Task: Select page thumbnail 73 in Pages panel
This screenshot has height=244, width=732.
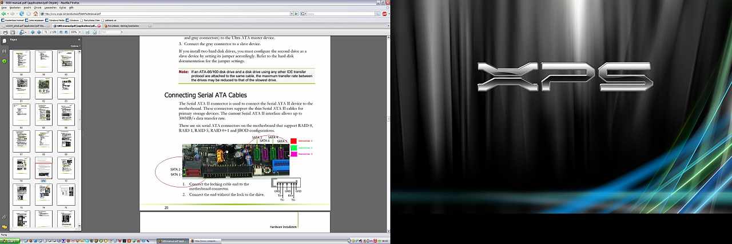Action: pyautogui.click(x=22, y=195)
